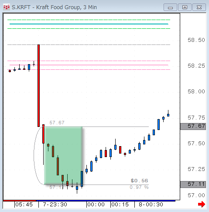The width and height of the screenshot is (209, 212).
Task: Select the green shaded measurement box
Action: pos(63,156)
